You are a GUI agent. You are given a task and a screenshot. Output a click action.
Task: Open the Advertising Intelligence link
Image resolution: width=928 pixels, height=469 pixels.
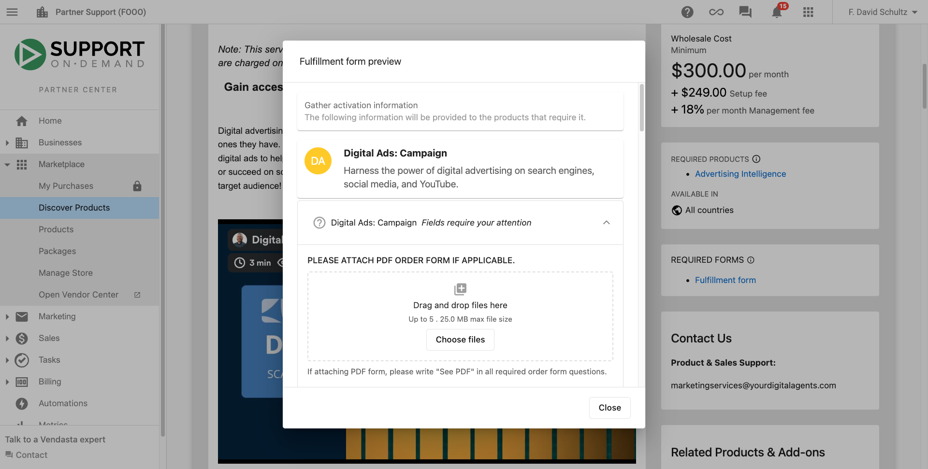740,174
